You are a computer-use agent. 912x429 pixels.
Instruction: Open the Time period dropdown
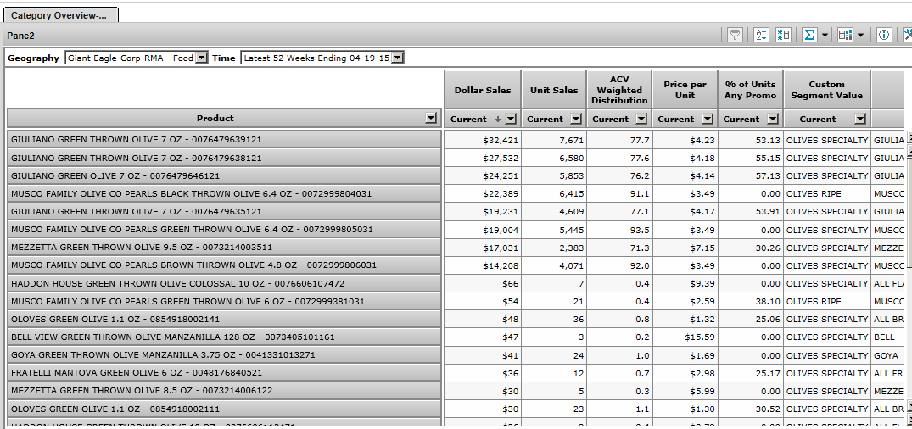(397, 58)
